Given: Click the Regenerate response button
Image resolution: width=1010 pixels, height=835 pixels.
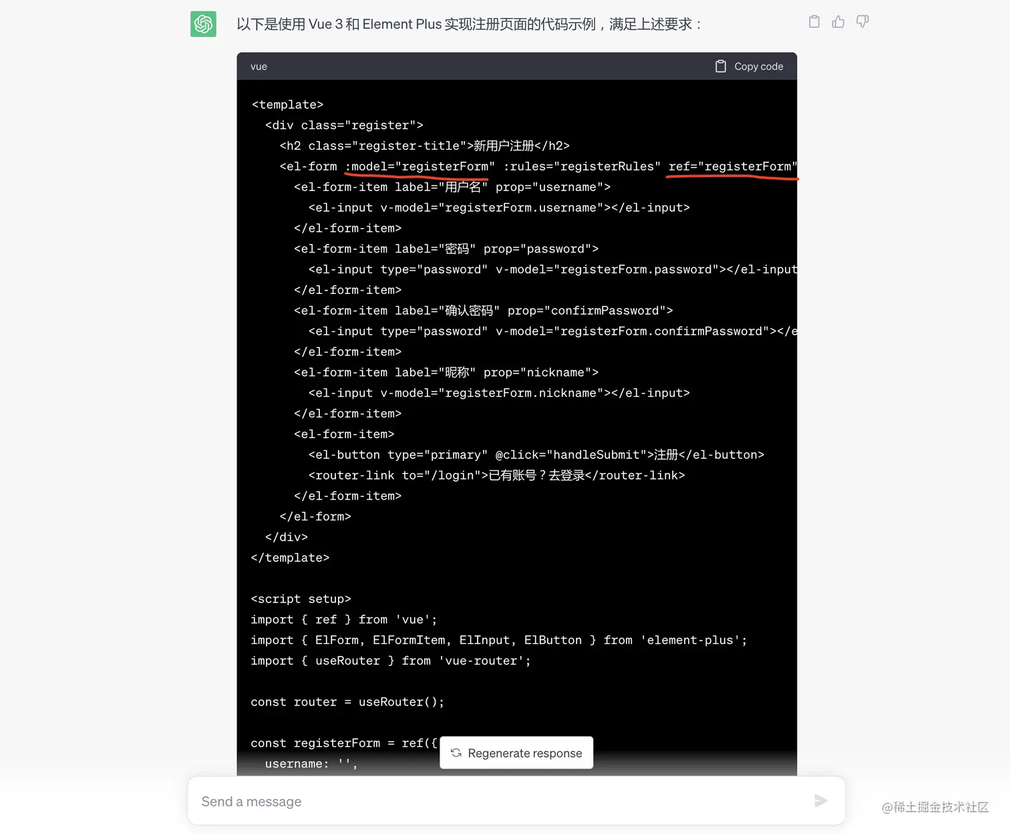Looking at the screenshot, I should pos(516,753).
